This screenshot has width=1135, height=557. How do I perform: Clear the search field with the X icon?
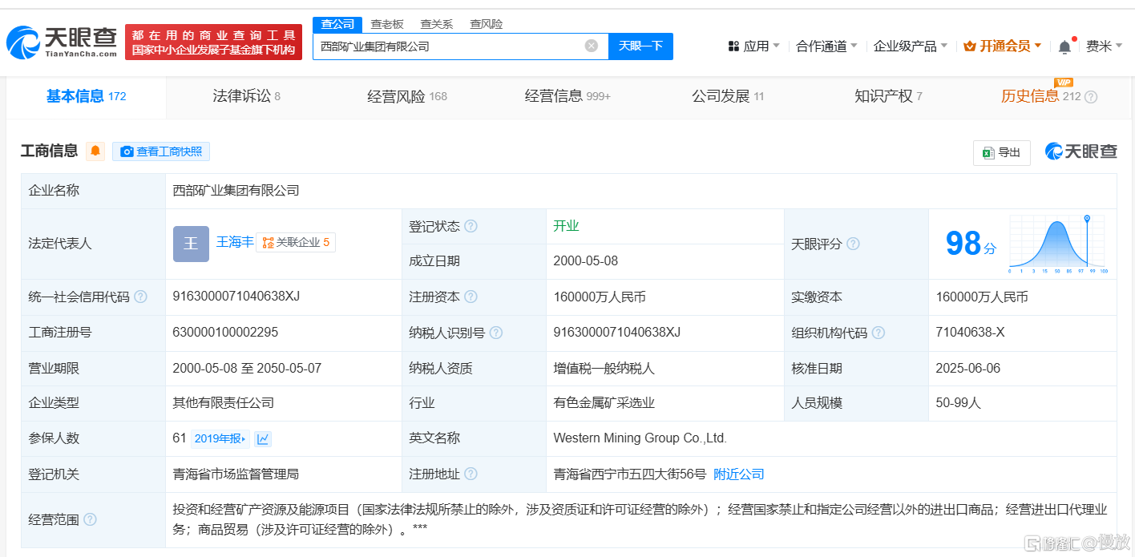(x=592, y=46)
